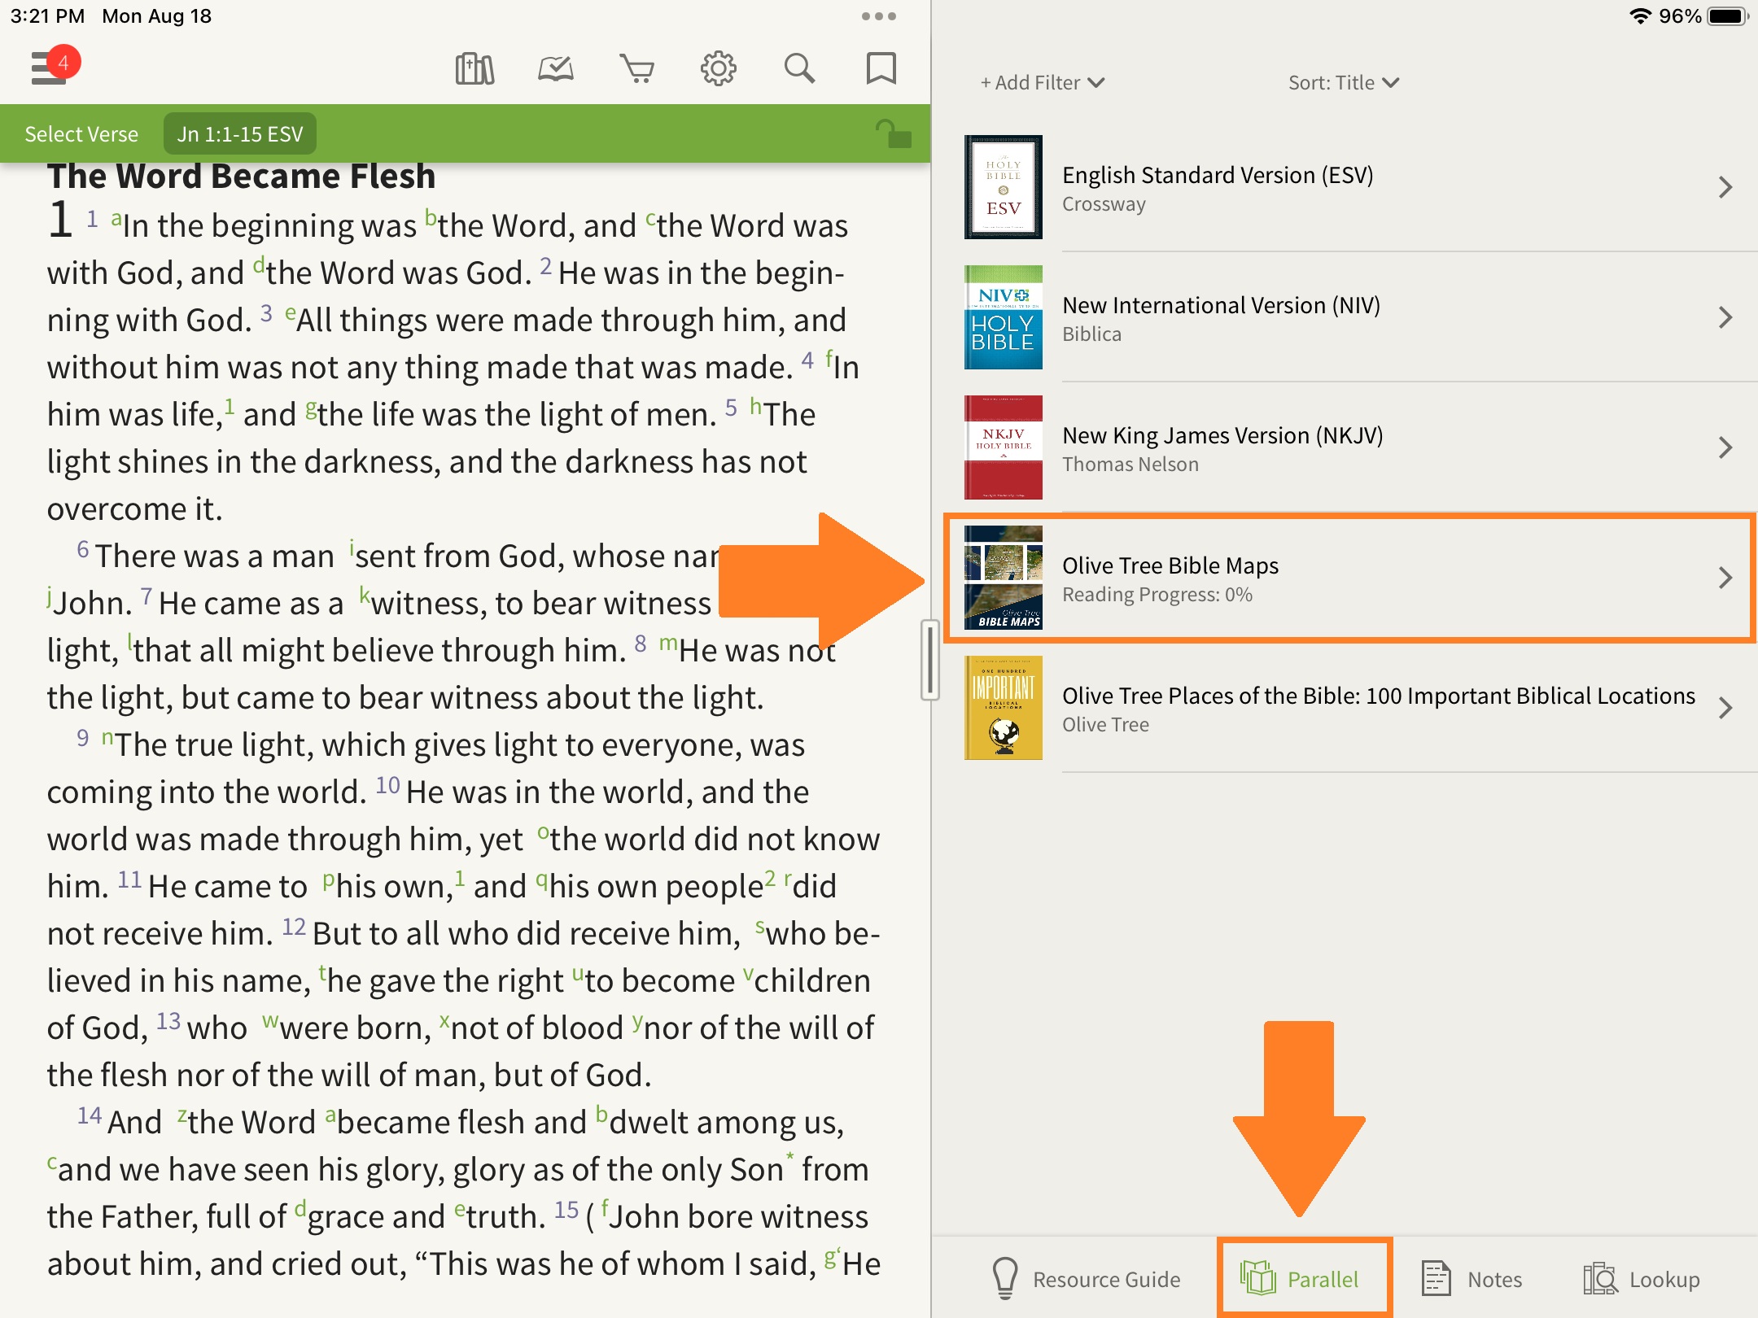
Task: Tap the Biblica publisher label
Action: click(x=1091, y=334)
